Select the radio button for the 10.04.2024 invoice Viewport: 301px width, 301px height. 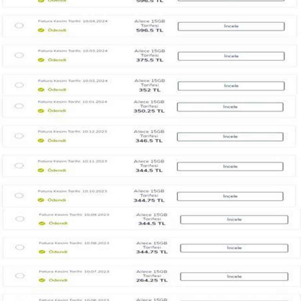click(19, 25)
